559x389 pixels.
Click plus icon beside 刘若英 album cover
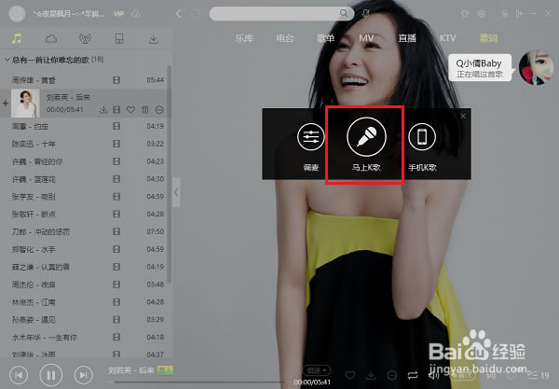click(x=6, y=104)
